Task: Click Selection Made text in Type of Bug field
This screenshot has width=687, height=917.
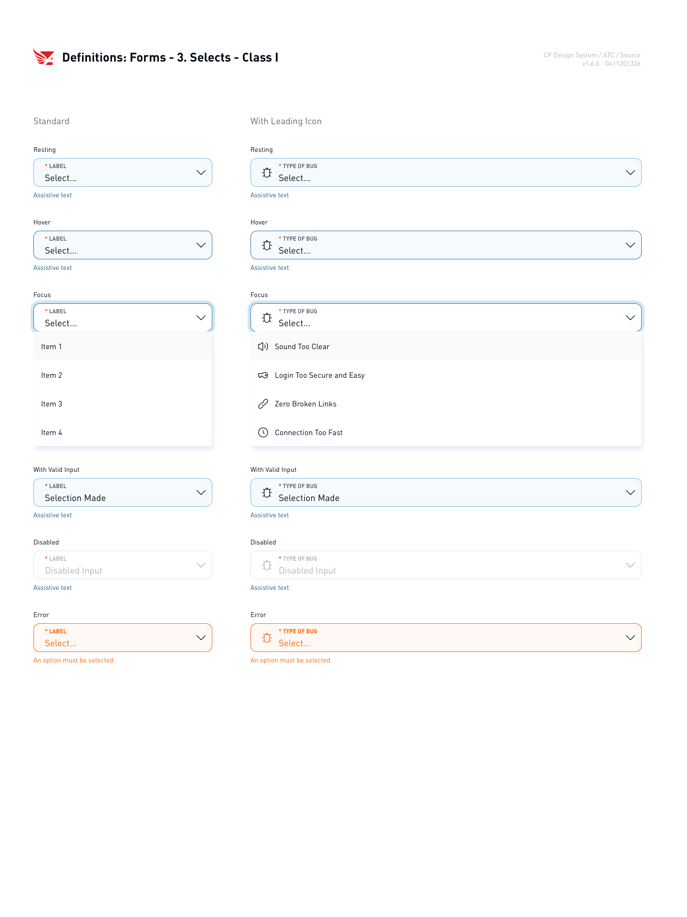Action: [x=309, y=498]
